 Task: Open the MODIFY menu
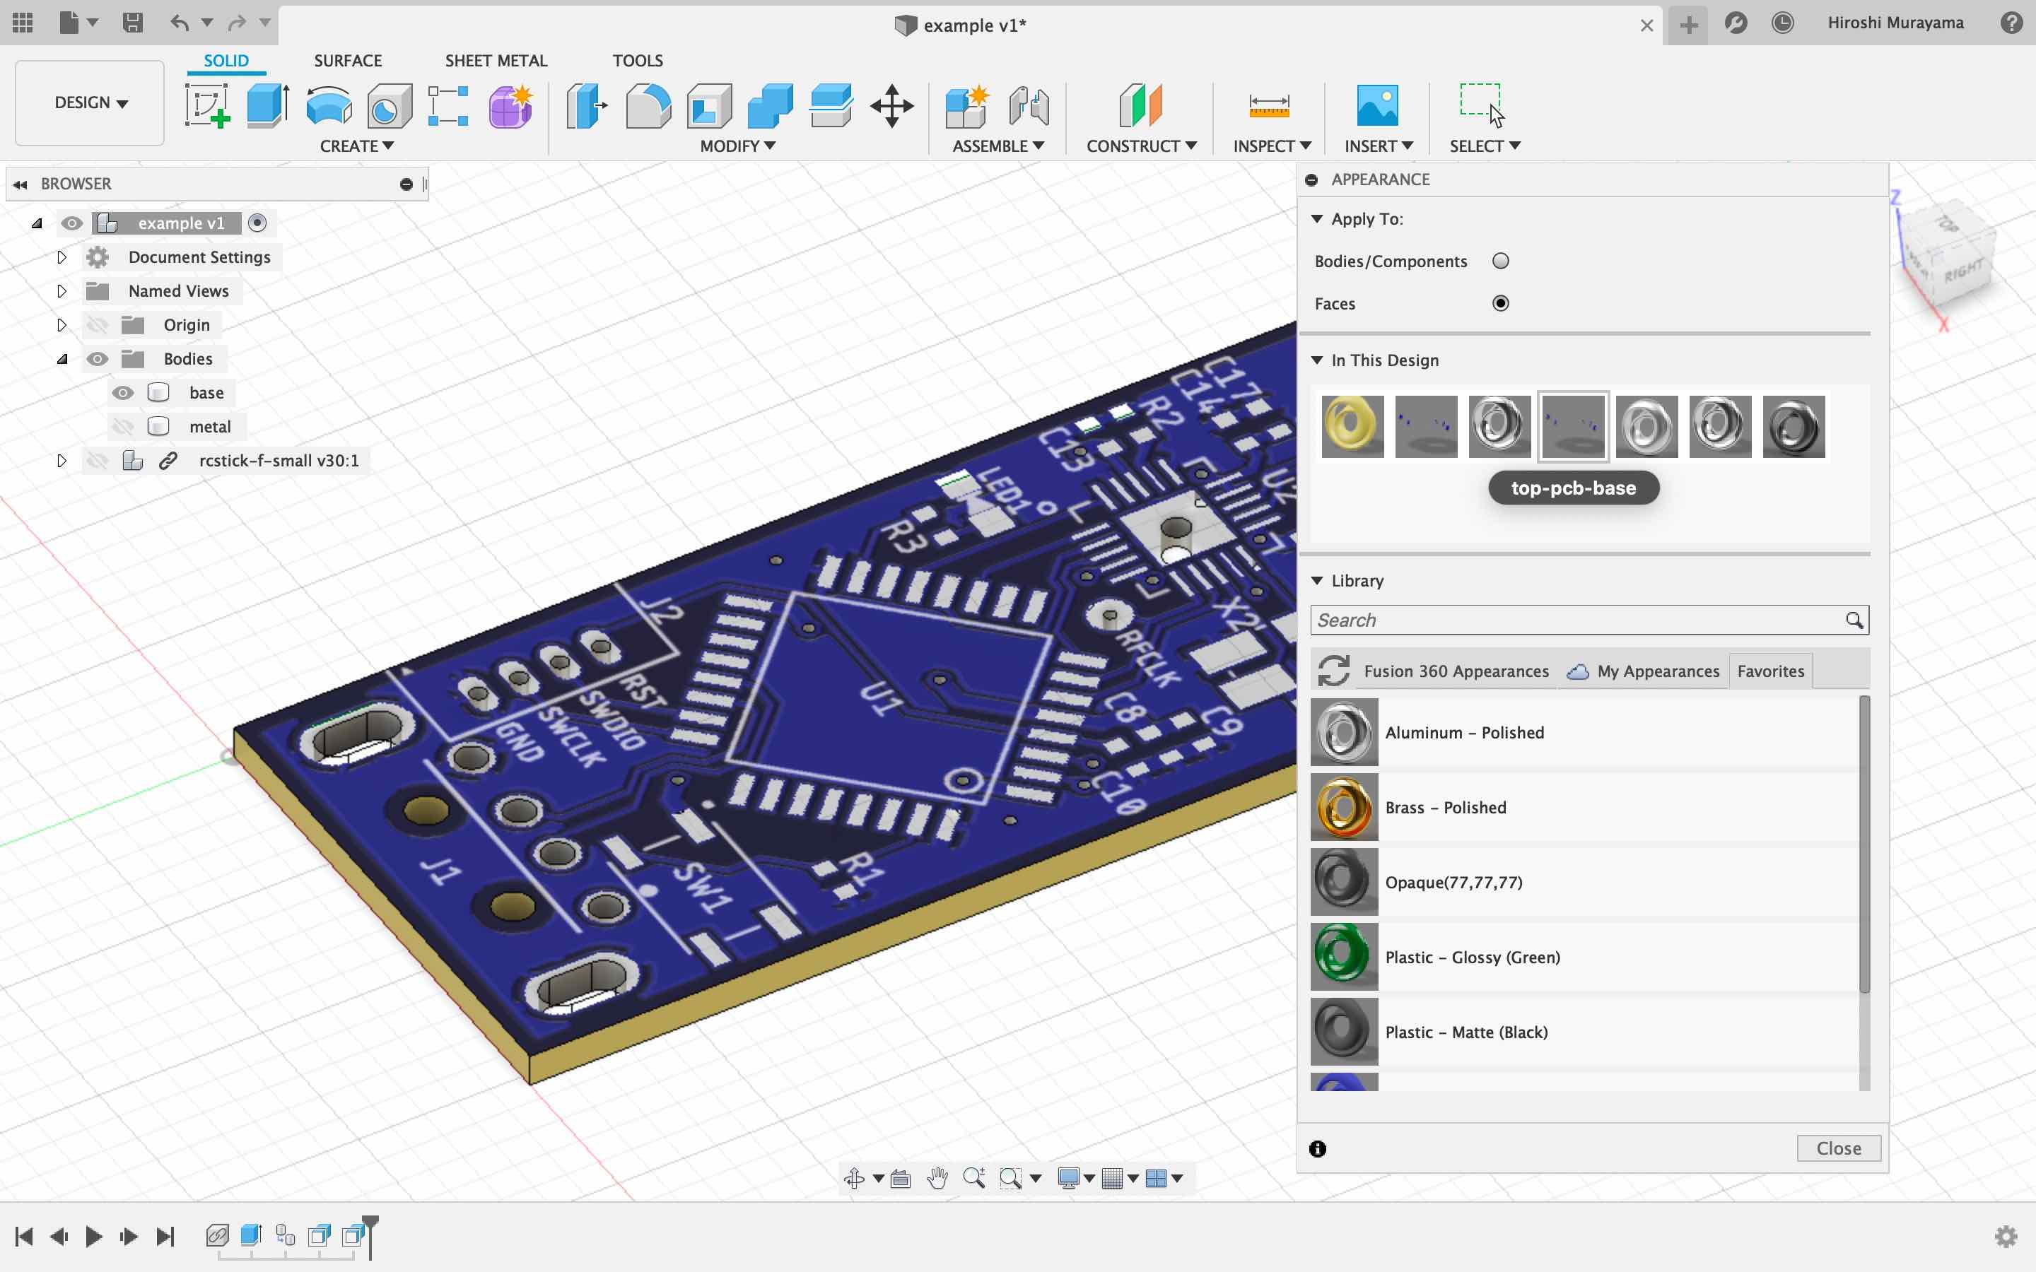pos(737,146)
